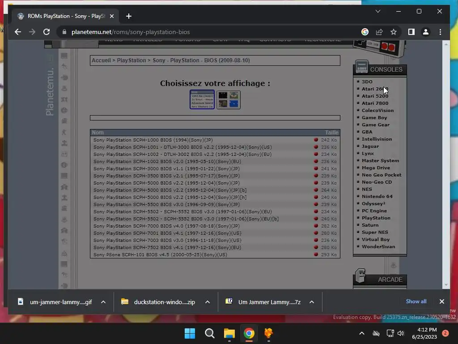Show all downloads
The width and height of the screenshot is (458, 344).
[416, 301]
